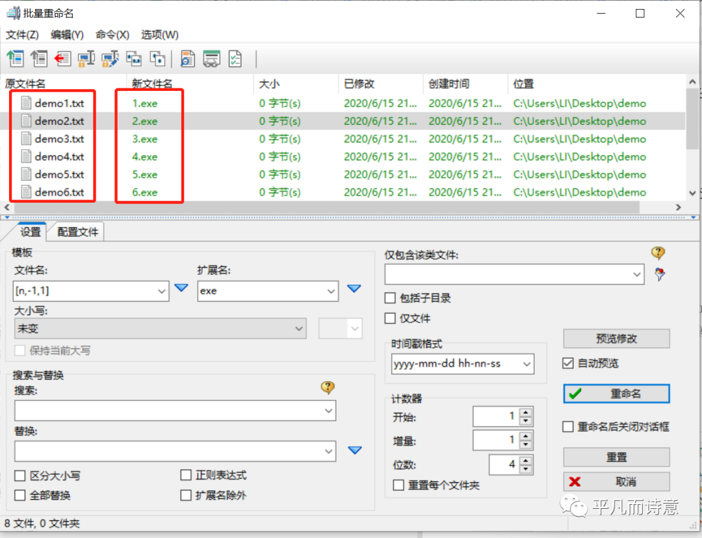Enable the 全部替换 checkbox
This screenshot has width=702, height=538.
tap(19, 495)
